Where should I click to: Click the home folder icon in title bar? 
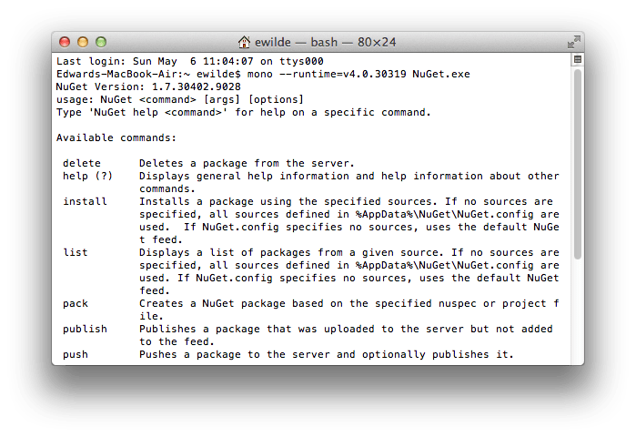(x=244, y=42)
